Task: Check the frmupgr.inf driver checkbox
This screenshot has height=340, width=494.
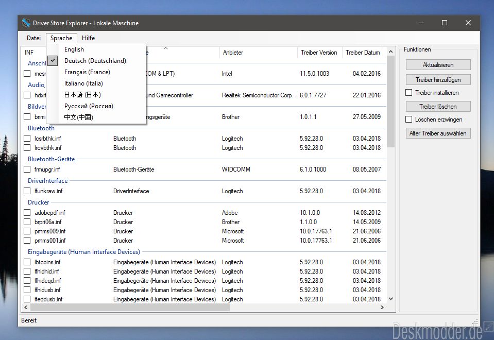Action: click(27, 169)
